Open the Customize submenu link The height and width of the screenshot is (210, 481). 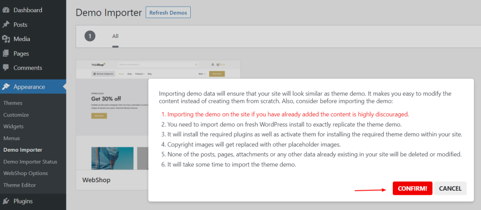click(x=16, y=115)
